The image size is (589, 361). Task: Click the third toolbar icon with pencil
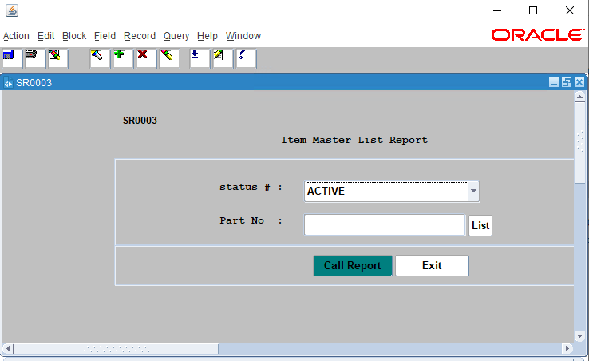click(x=57, y=57)
